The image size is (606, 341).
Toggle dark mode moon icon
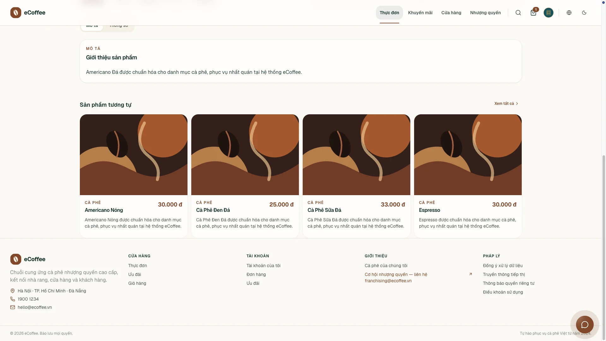(x=584, y=13)
